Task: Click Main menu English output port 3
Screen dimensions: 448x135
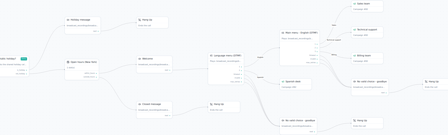Action: [317, 51]
